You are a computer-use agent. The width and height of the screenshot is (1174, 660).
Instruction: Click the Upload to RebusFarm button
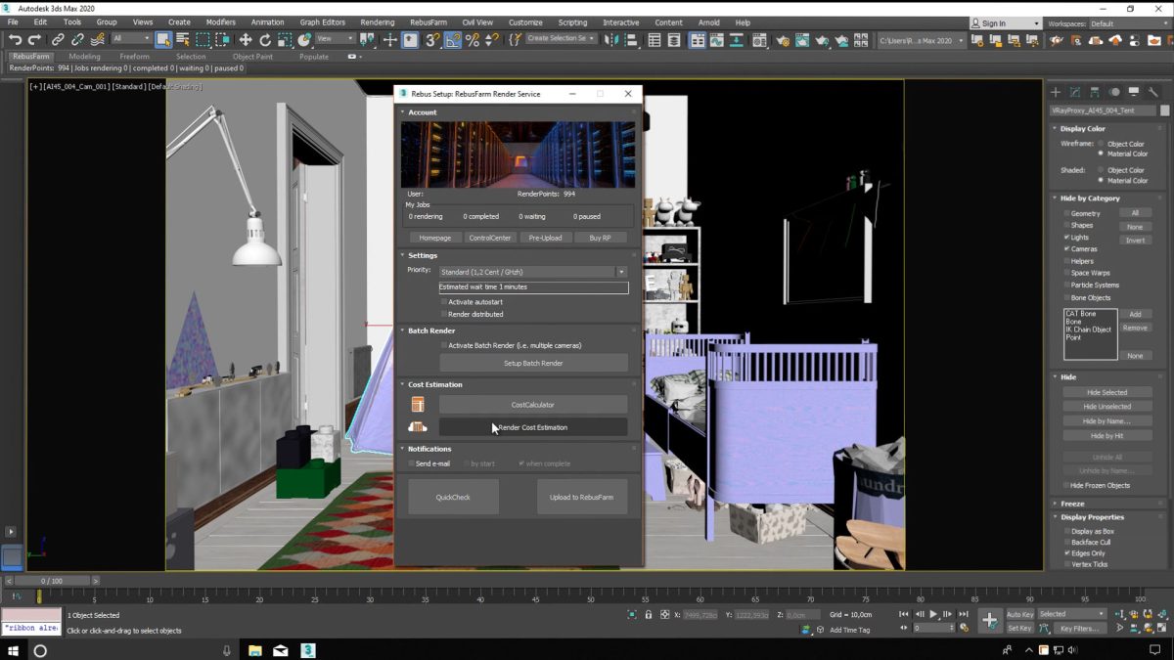click(x=583, y=497)
